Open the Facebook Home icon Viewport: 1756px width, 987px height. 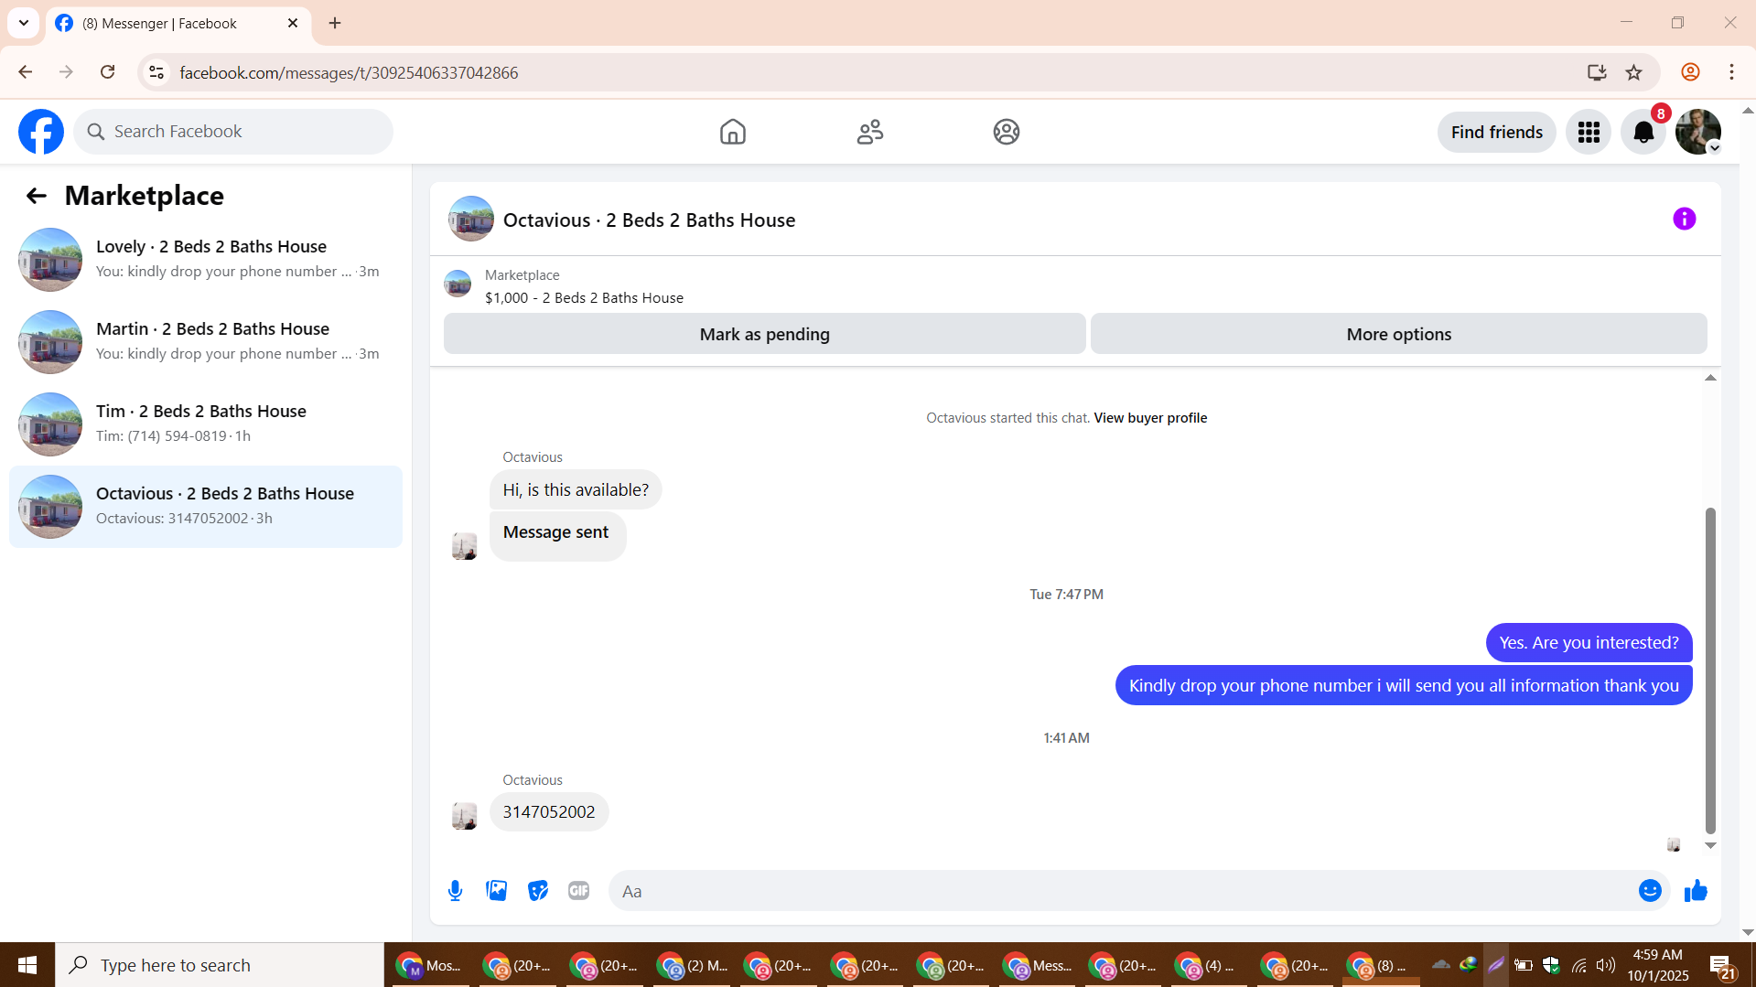[x=732, y=132]
